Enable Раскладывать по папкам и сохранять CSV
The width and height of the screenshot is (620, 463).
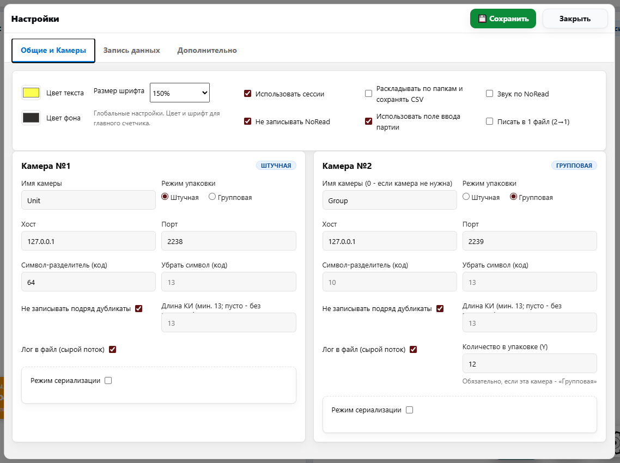368,94
